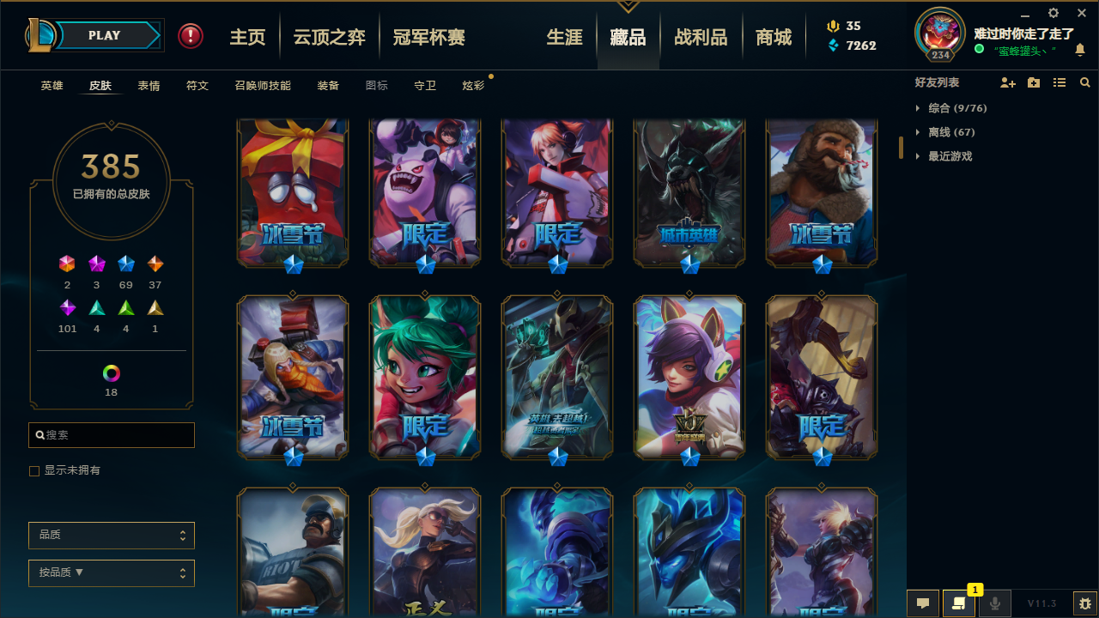1099x618 pixels.
Task: Open the add friend icon
Action: click(1008, 82)
